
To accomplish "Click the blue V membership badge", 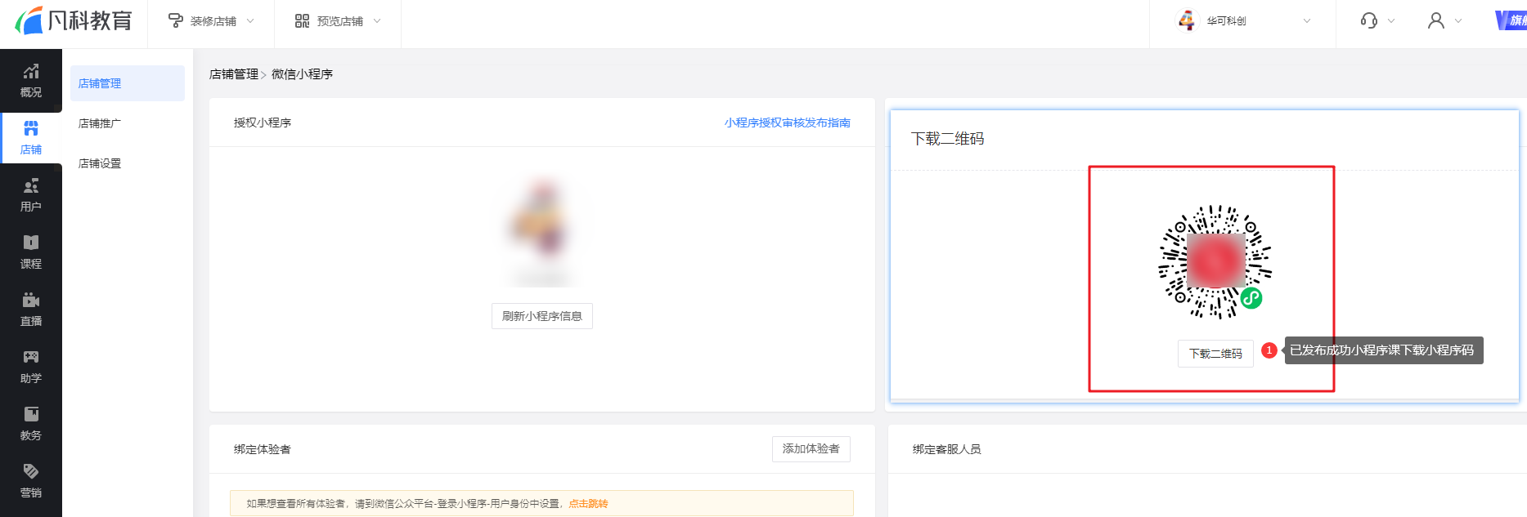I will click(x=1511, y=20).
